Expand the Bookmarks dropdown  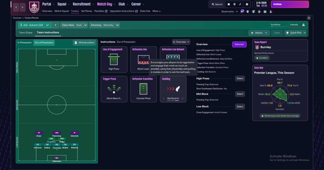[230, 12]
